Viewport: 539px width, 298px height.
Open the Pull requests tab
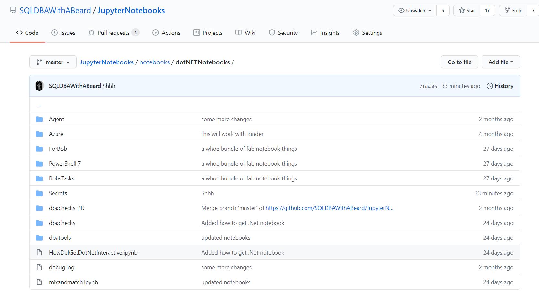[x=114, y=33]
